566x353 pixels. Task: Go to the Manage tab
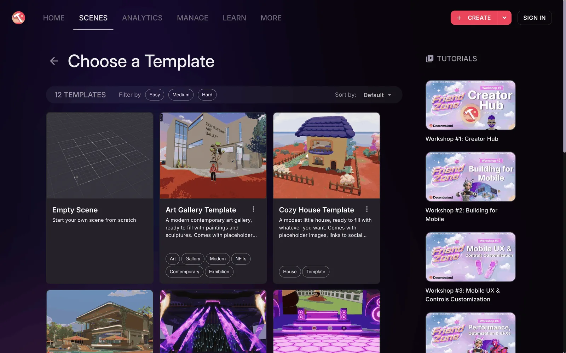(x=192, y=18)
